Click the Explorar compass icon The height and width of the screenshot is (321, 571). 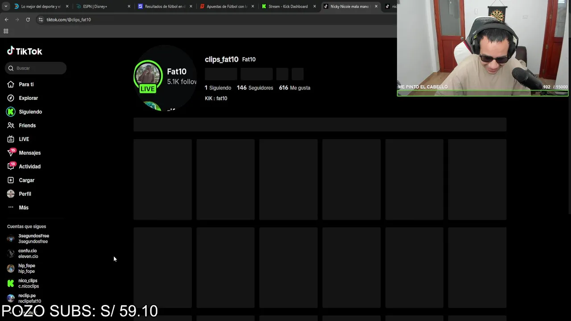pos(11,98)
